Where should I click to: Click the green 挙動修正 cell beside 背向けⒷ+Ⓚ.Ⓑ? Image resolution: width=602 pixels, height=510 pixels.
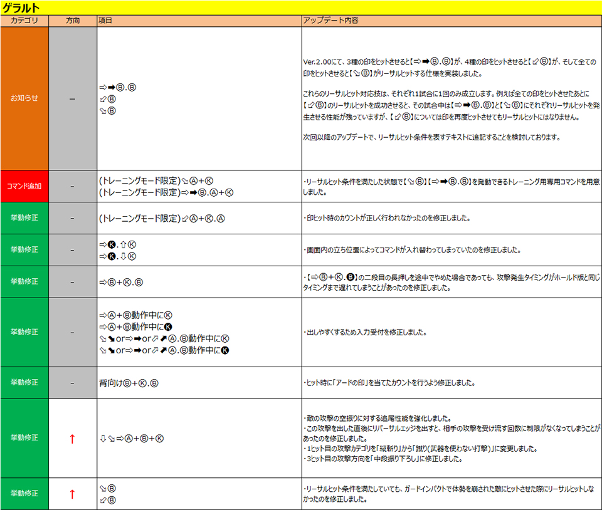coord(24,383)
